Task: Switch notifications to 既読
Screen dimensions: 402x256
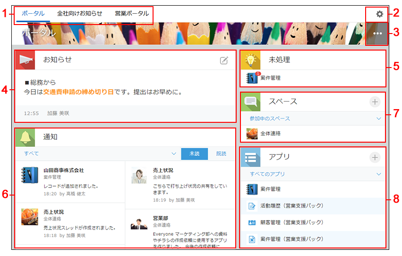Action: click(221, 154)
